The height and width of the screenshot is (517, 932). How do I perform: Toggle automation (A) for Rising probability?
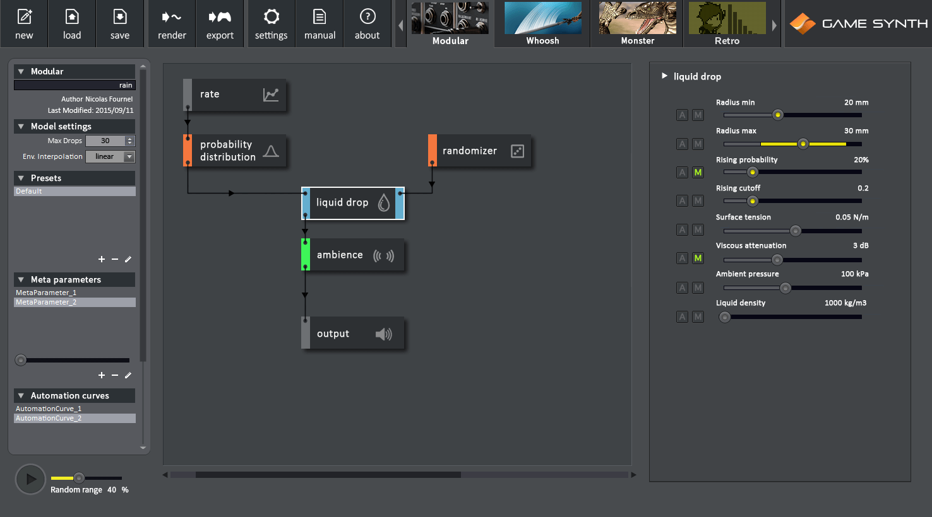pyautogui.click(x=682, y=172)
